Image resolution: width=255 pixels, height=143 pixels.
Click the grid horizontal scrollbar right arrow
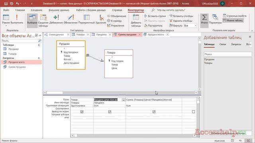pos(194,135)
